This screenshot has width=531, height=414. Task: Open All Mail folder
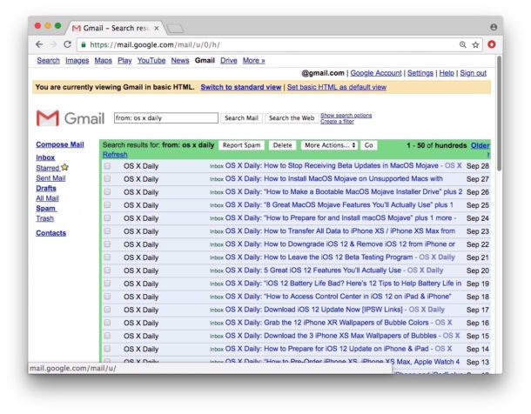[x=47, y=198]
